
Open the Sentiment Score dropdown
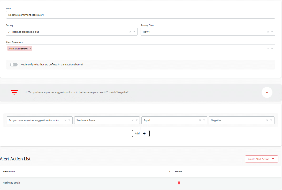coord(137,120)
